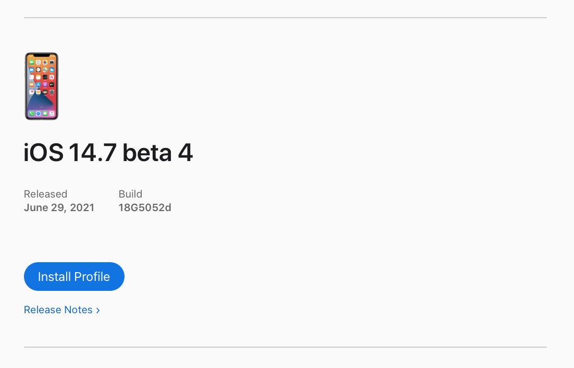Click the Install Profile button
This screenshot has width=574, height=368.
74,276
